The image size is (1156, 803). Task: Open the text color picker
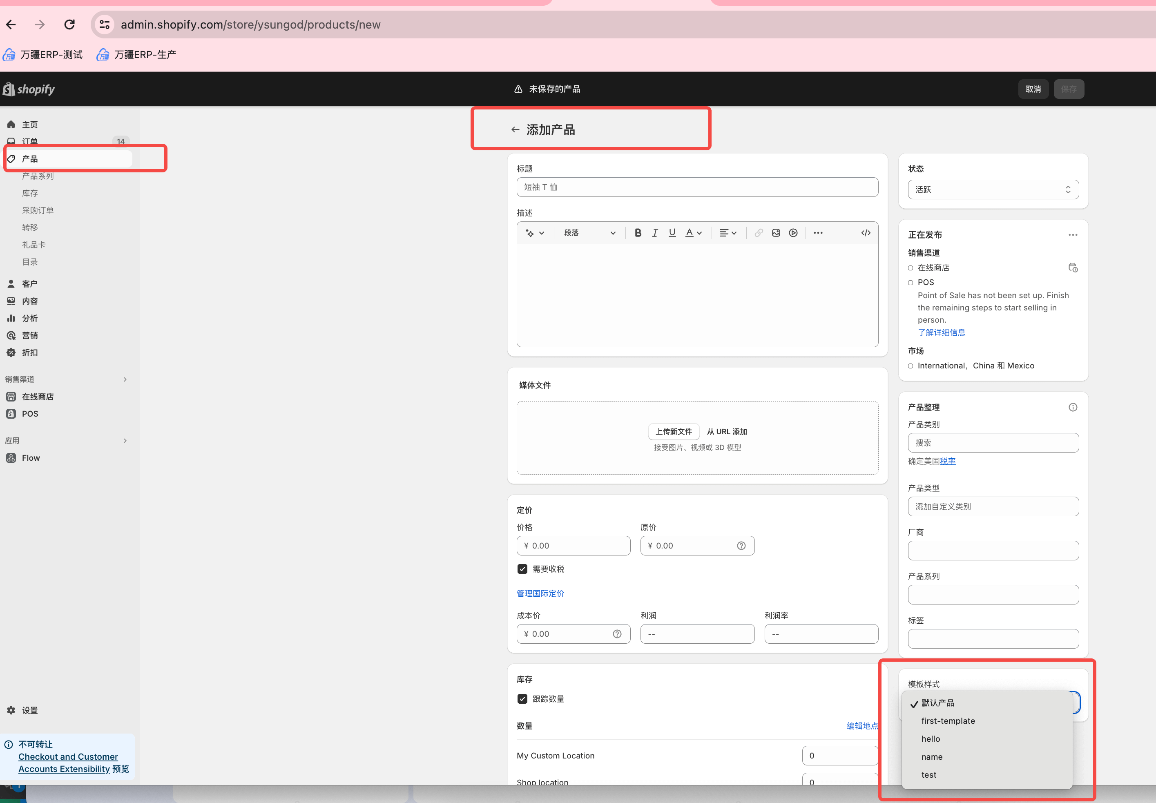coord(693,233)
